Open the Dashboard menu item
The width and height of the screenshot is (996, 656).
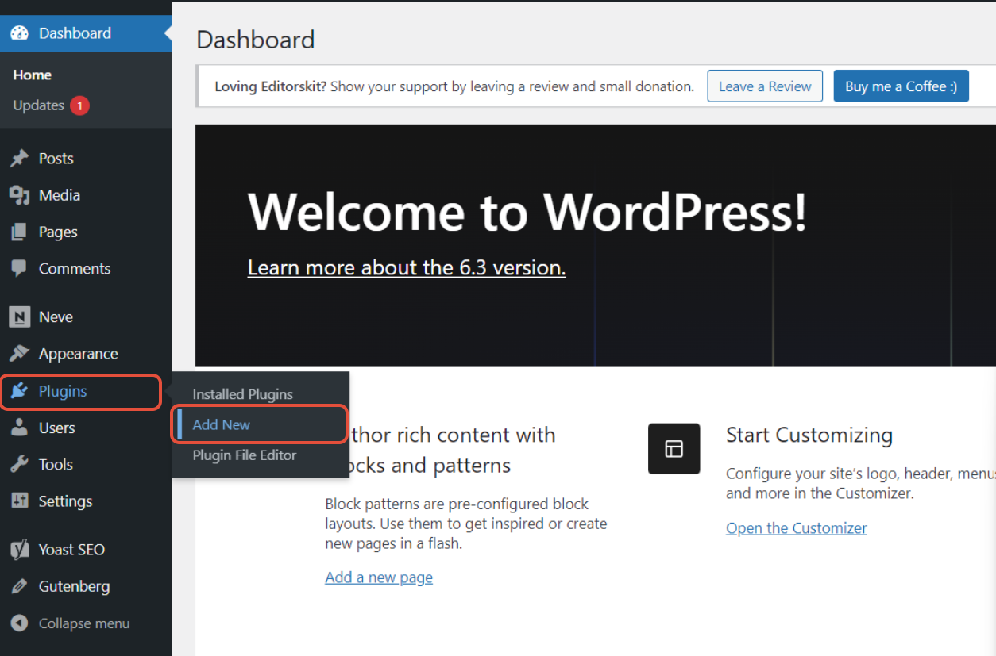point(86,33)
